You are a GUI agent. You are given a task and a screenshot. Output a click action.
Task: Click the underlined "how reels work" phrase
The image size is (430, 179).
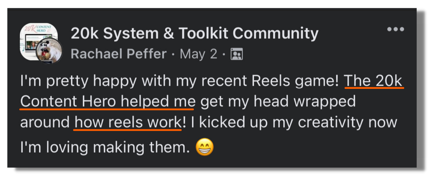point(128,122)
